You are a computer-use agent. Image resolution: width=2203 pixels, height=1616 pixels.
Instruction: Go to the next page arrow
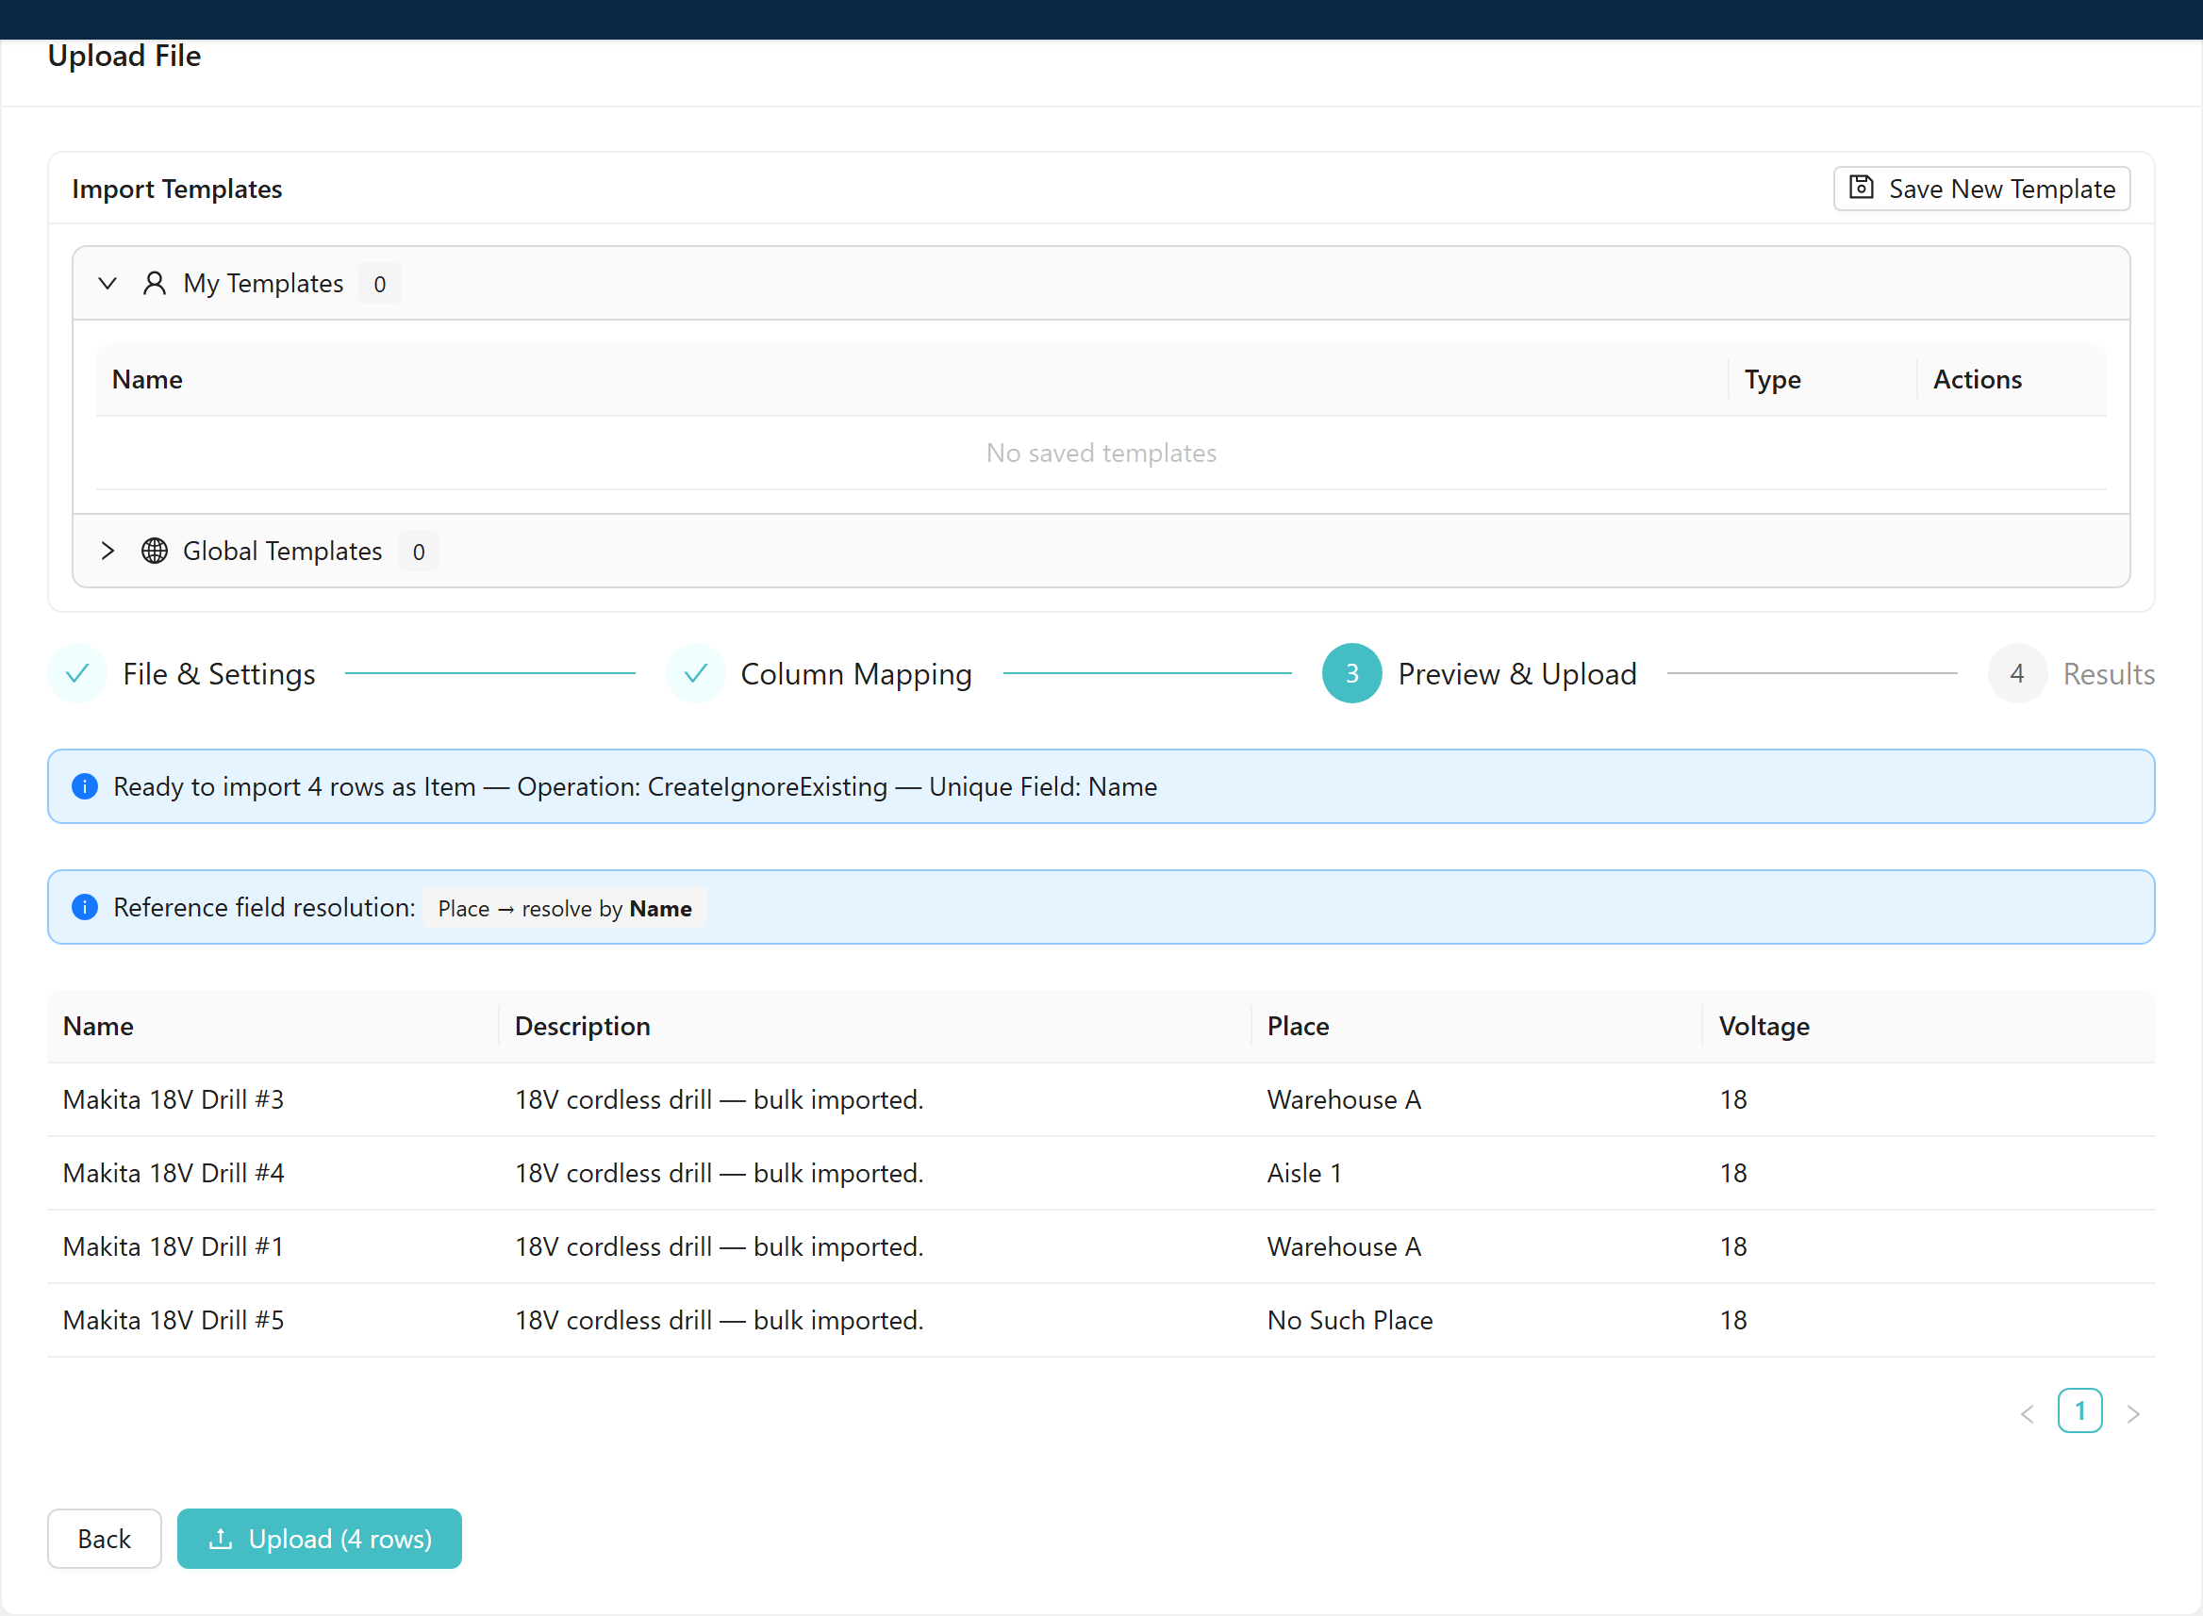pyautogui.click(x=2133, y=1412)
